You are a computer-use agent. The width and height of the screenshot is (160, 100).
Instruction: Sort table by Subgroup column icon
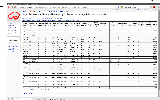tap(35, 25)
